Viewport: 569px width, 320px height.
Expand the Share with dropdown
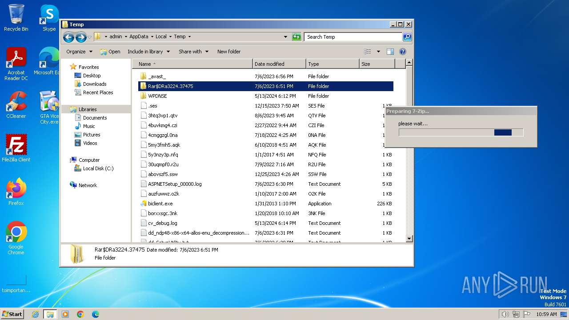[x=194, y=52]
